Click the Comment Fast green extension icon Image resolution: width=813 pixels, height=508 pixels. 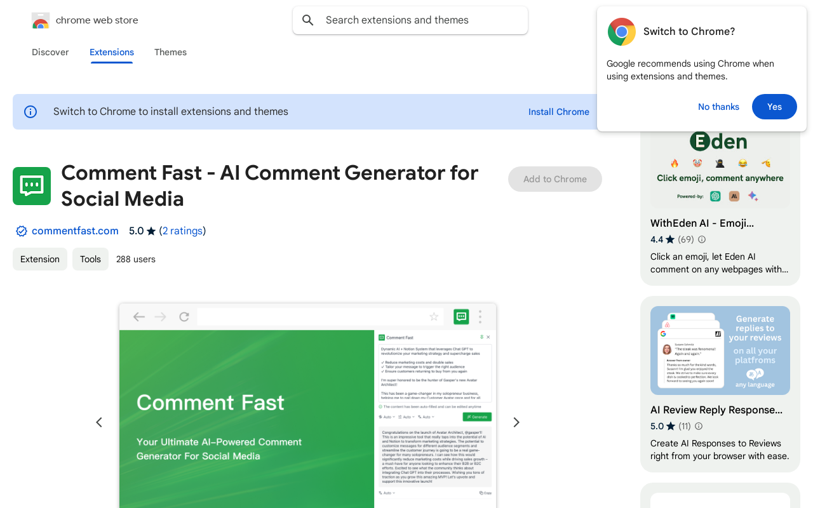pyautogui.click(x=32, y=186)
